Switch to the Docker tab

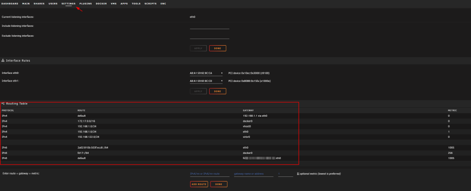click(101, 4)
